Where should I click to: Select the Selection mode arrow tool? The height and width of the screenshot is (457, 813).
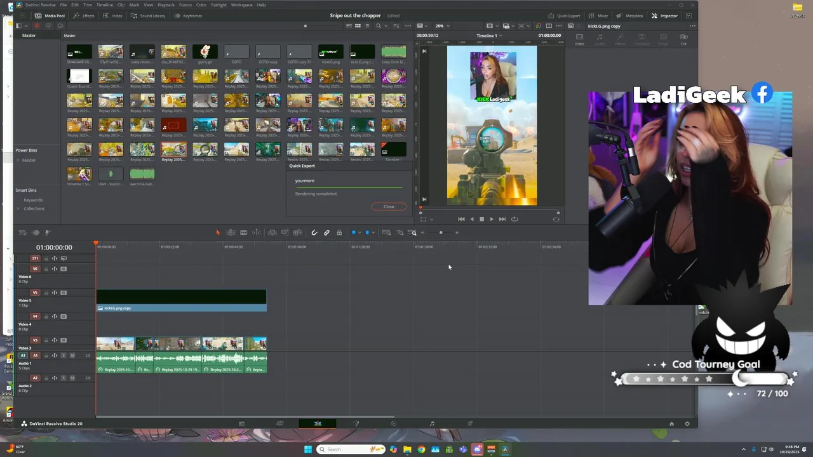click(217, 233)
